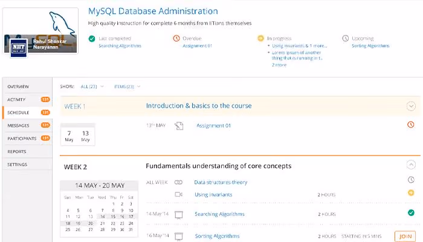The width and height of the screenshot is (423, 242).
Task: Click the green completed check for Searching Algorithms
Action: (411, 213)
